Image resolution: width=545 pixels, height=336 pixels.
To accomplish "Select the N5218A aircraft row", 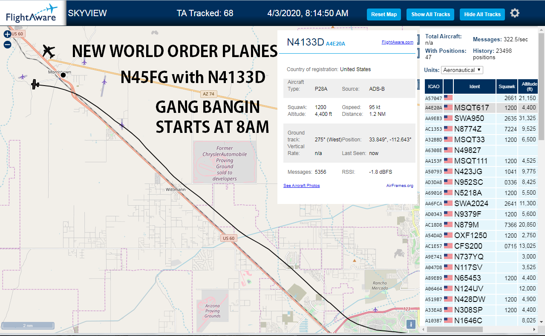I will click(482, 193).
